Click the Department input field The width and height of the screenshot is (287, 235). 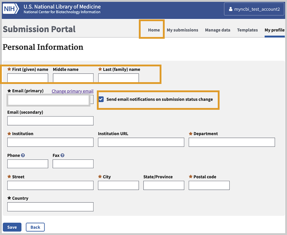(x=232, y=142)
